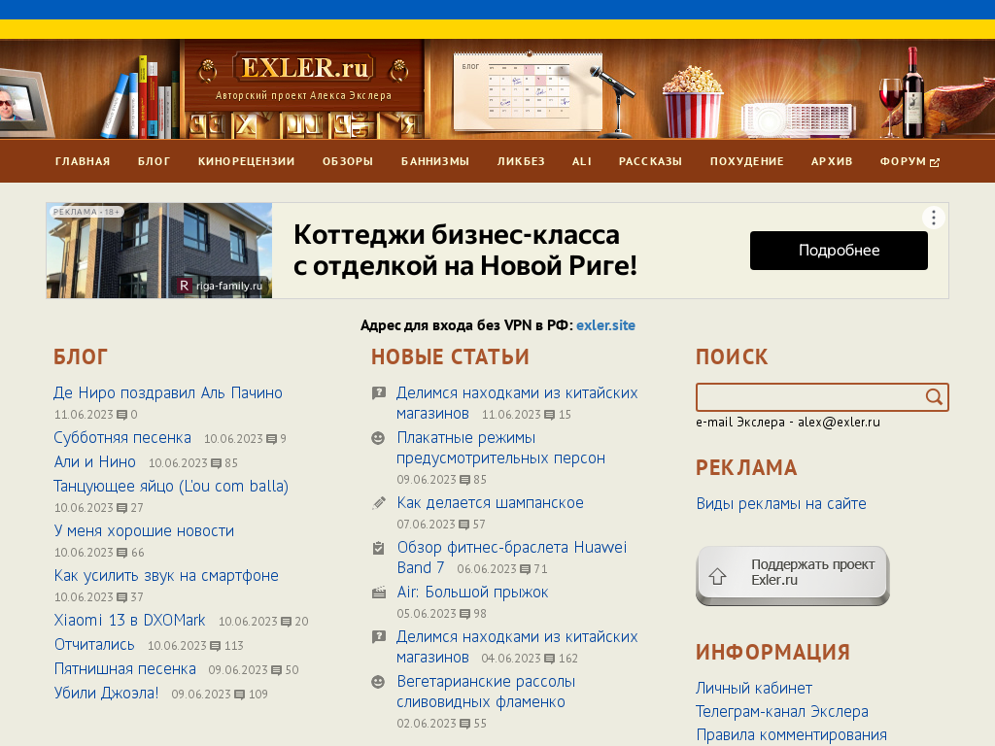Click the bookshelf books in header
This screenshot has width=995, height=746.
coord(140,97)
